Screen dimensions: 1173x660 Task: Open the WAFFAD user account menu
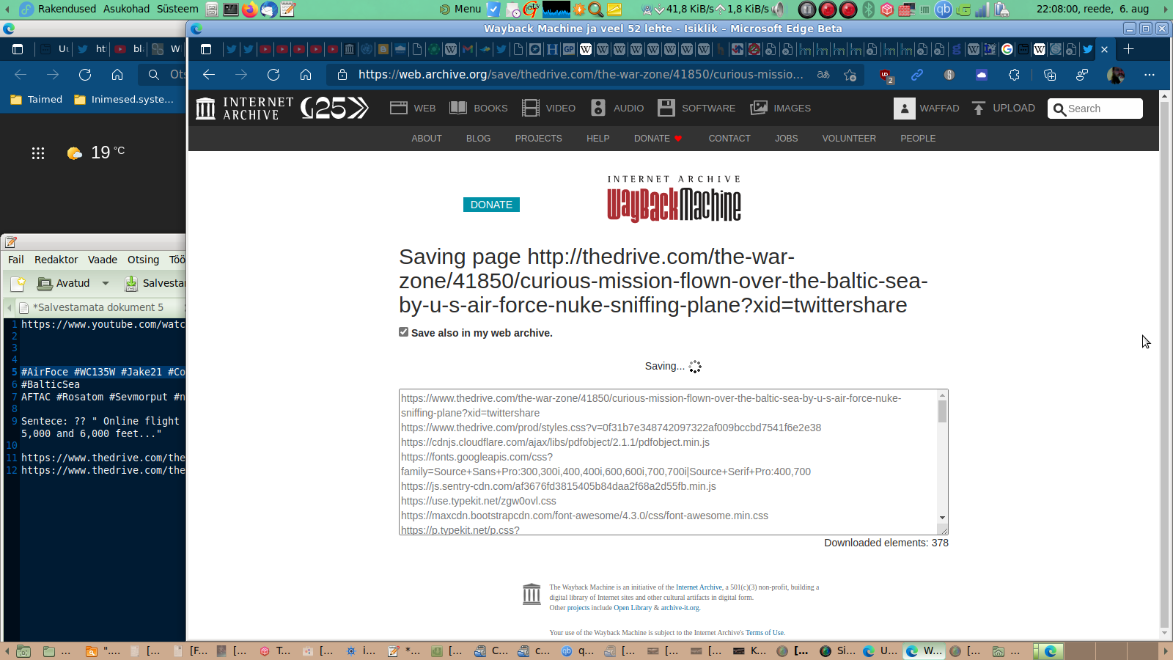pos(927,109)
